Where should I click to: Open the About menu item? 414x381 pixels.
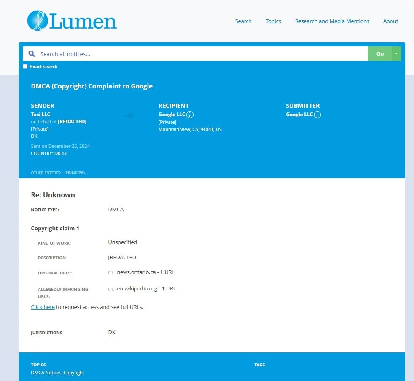pyautogui.click(x=390, y=21)
